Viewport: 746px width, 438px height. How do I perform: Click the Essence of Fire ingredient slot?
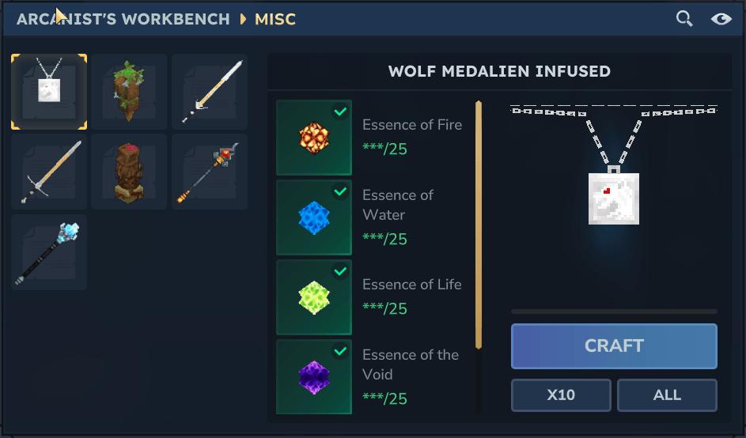coord(314,138)
